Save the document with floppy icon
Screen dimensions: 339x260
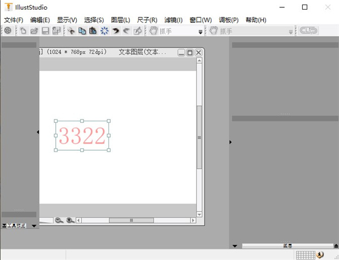45,31
